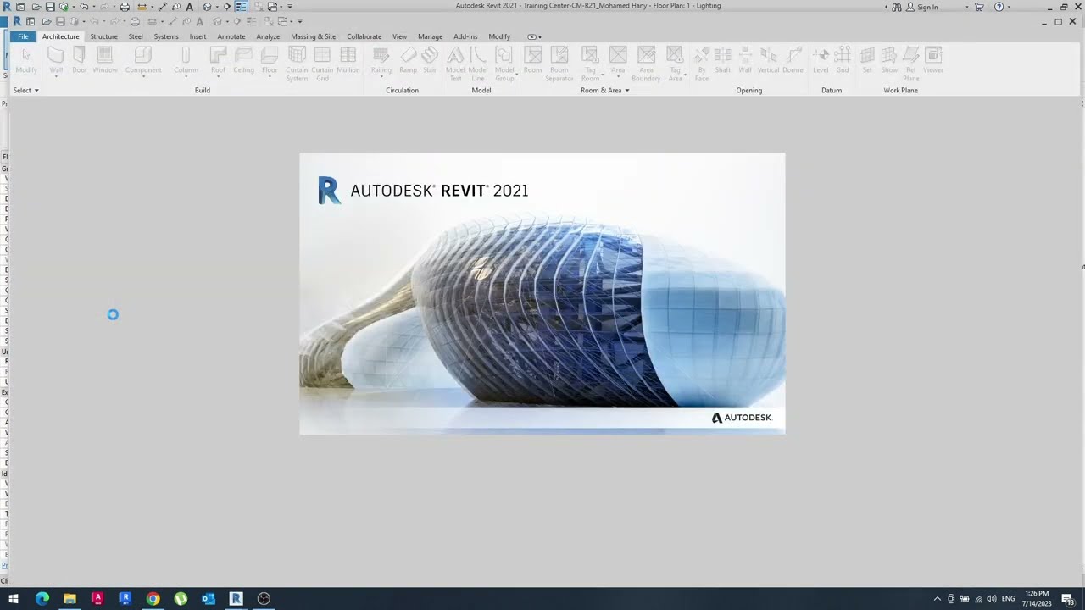The width and height of the screenshot is (1085, 610).
Task: Select the Wall opening tool in Opening panel
Action: pos(745,60)
